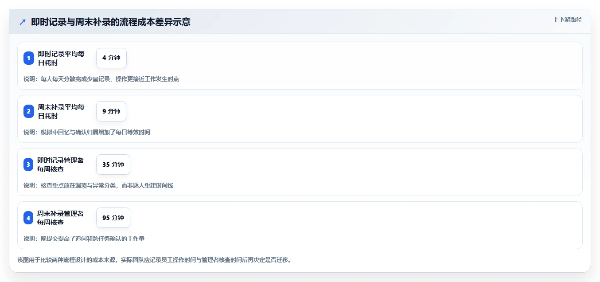600x282 pixels.
Task: Click step number 2 badge
Action: coord(29,111)
